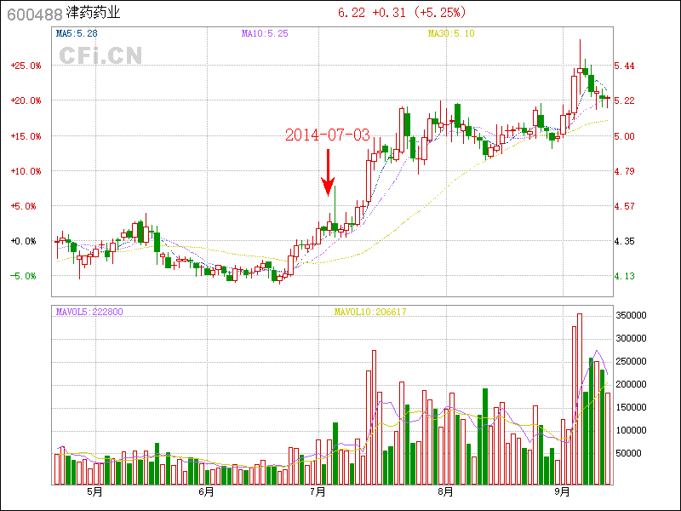Image resolution: width=681 pixels, height=511 pixels.
Task: Click the 5.22 price axis label
Action: pos(624,100)
